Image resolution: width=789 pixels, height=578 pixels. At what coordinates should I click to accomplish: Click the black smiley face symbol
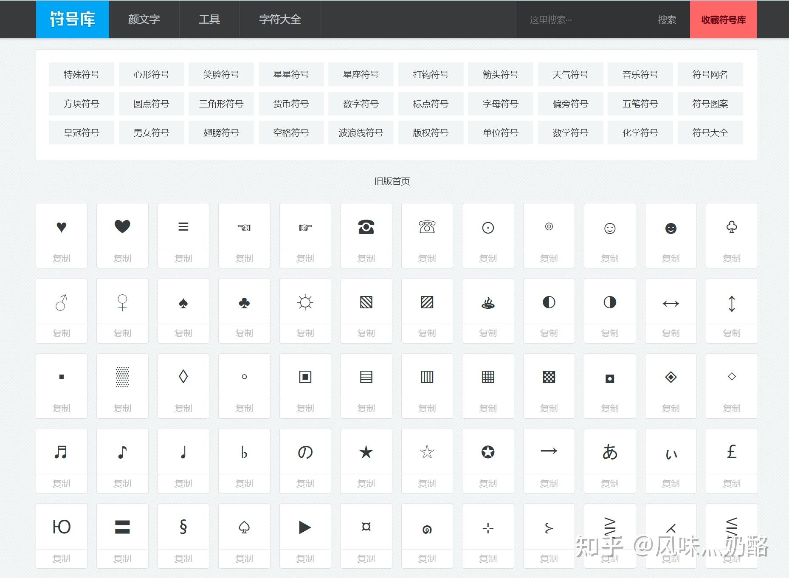pos(671,228)
